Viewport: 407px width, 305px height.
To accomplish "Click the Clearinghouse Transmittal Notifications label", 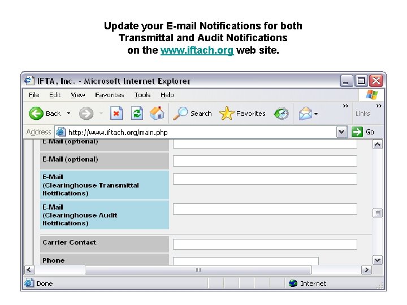I will (105, 185).
